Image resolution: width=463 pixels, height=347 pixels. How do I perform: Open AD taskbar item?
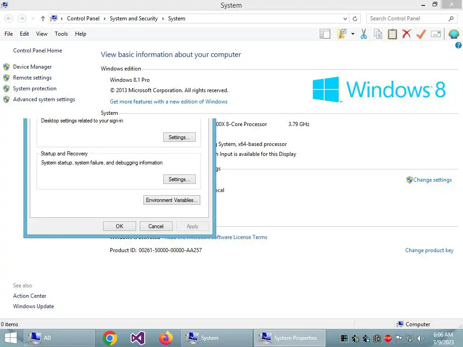point(59,338)
